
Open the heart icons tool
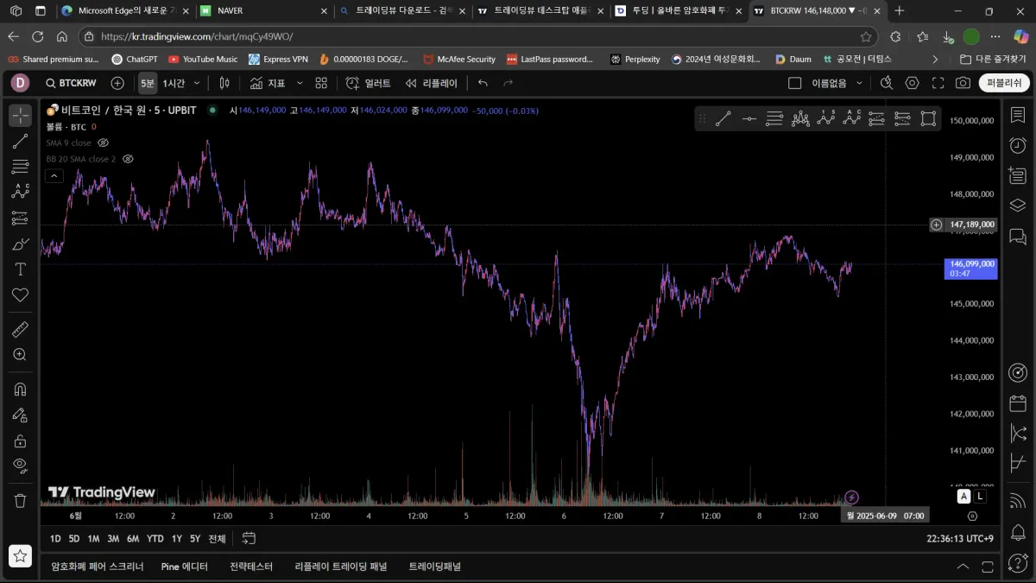point(21,295)
